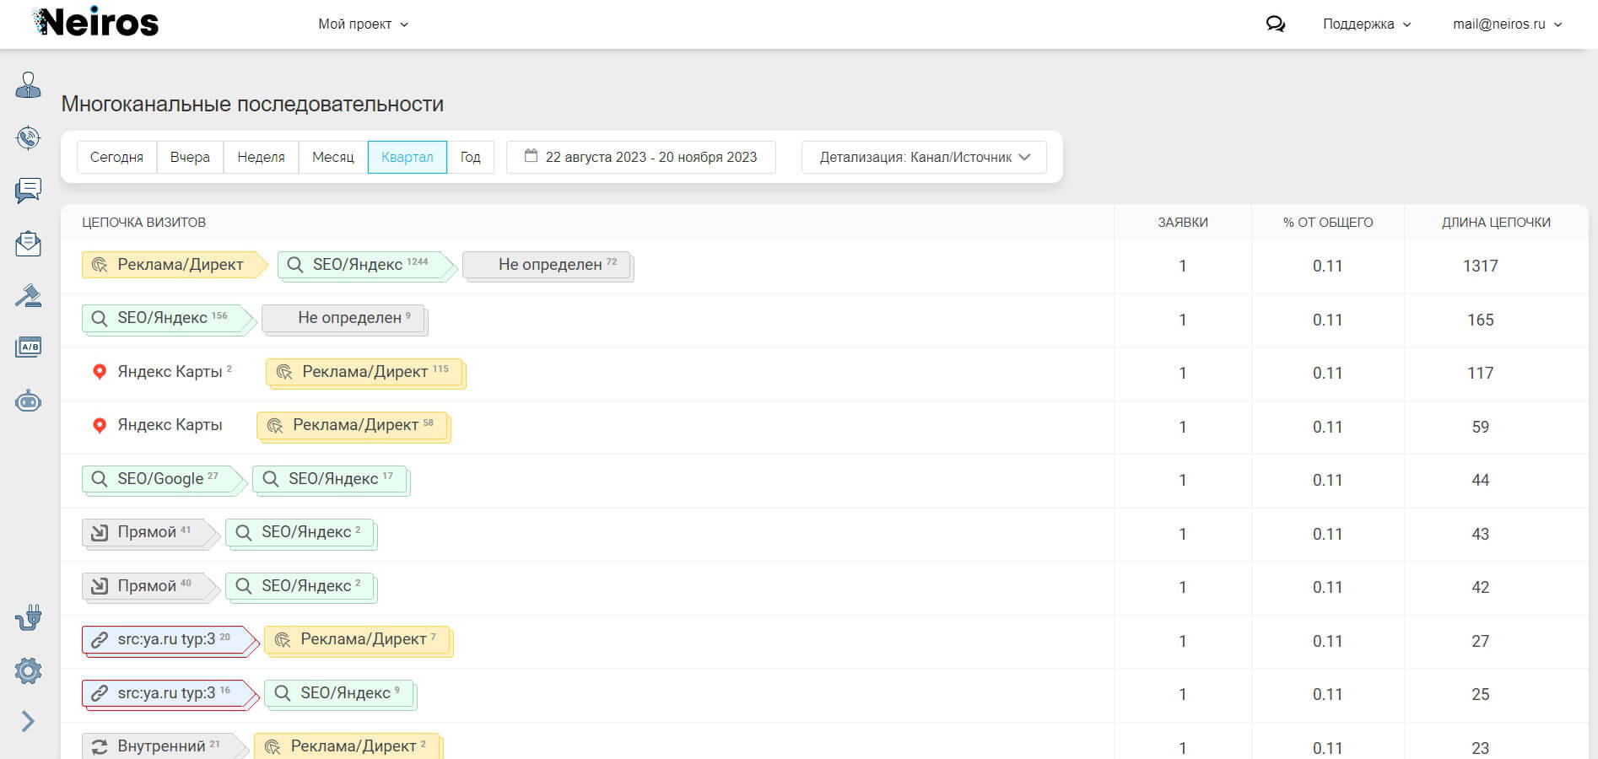Image resolution: width=1598 pixels, height=759 pixels.
Task: Sort by the ЗАЯВКИ column header
Action: point(1183,223)
